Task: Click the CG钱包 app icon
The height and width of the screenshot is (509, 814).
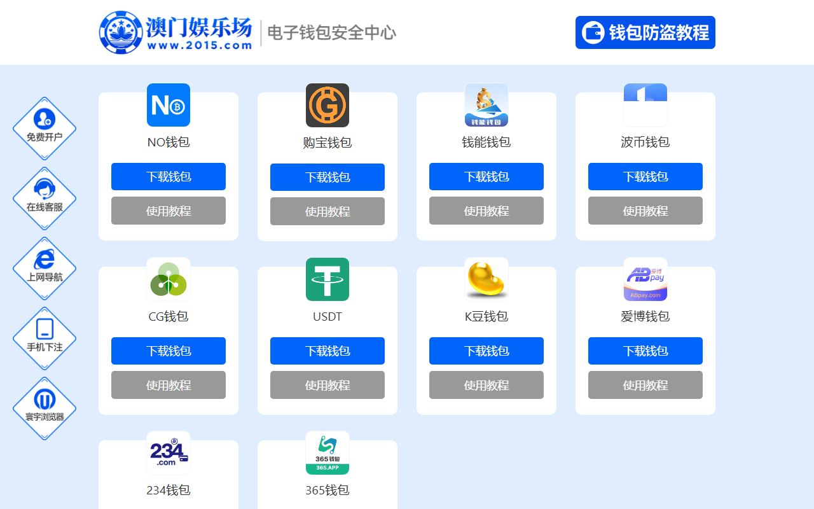Action: tap(169, 279)
